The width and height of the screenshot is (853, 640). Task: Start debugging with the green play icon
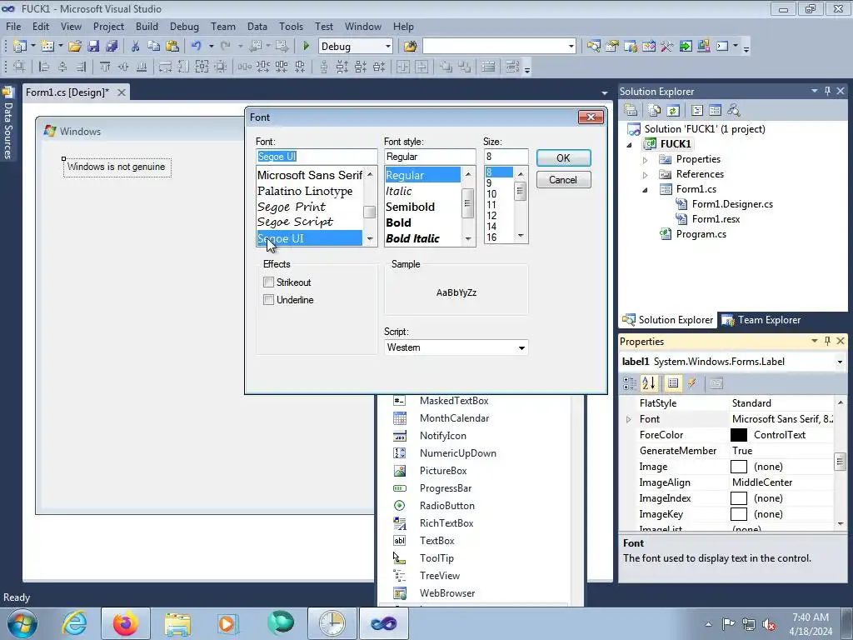306,47
